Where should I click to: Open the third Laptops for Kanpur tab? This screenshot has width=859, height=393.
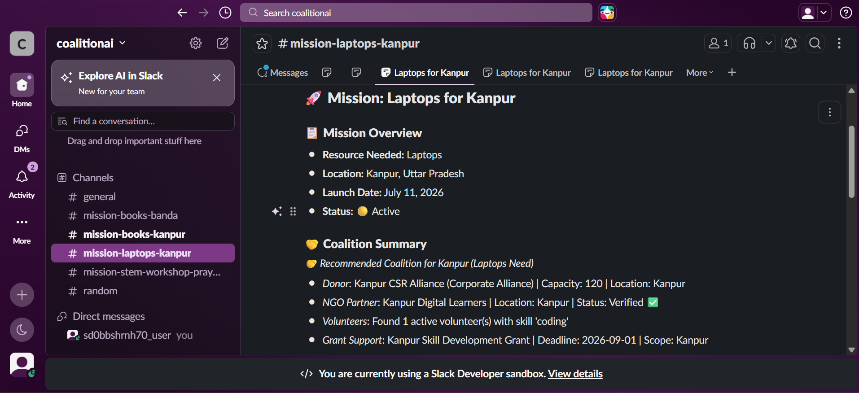click(x=629, y=73)
